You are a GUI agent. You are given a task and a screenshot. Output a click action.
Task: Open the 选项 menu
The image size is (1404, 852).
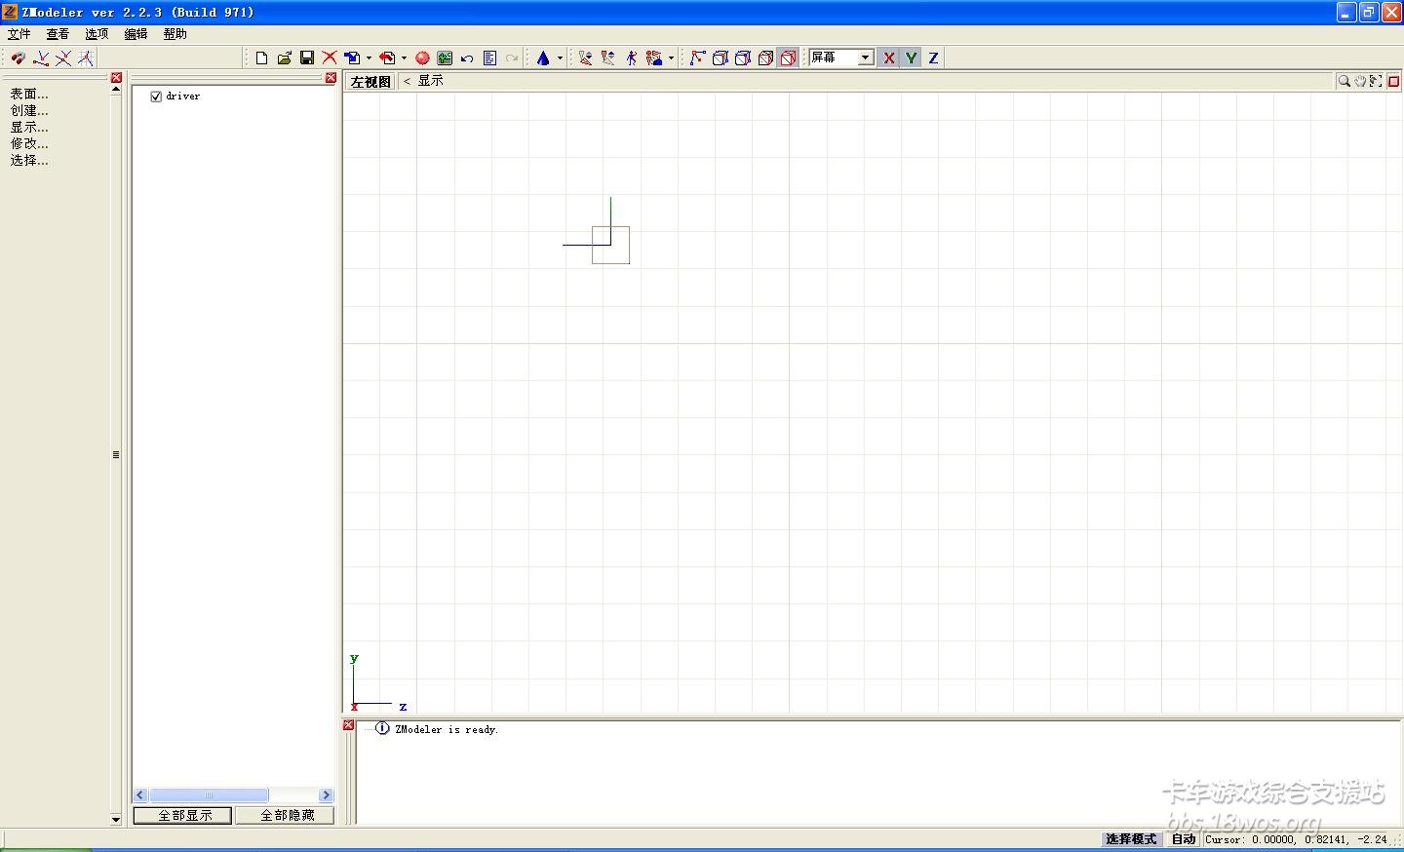(x=97, y=34)
